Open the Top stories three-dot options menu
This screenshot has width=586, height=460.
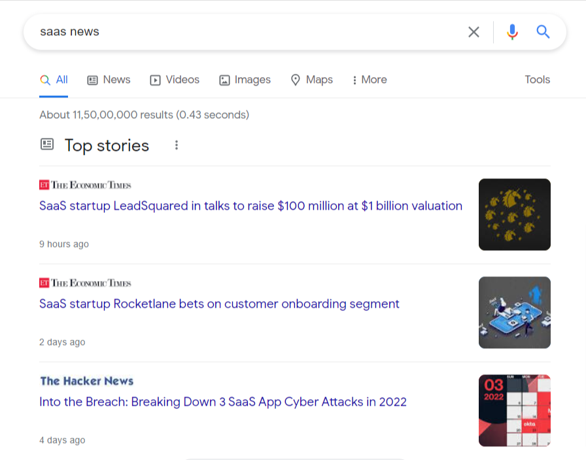click(x=176, y=145)
